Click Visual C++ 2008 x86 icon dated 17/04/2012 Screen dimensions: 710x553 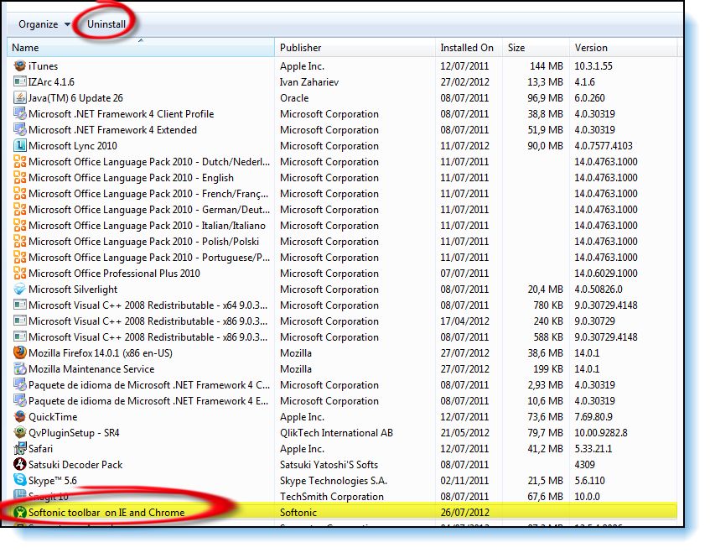20,321
